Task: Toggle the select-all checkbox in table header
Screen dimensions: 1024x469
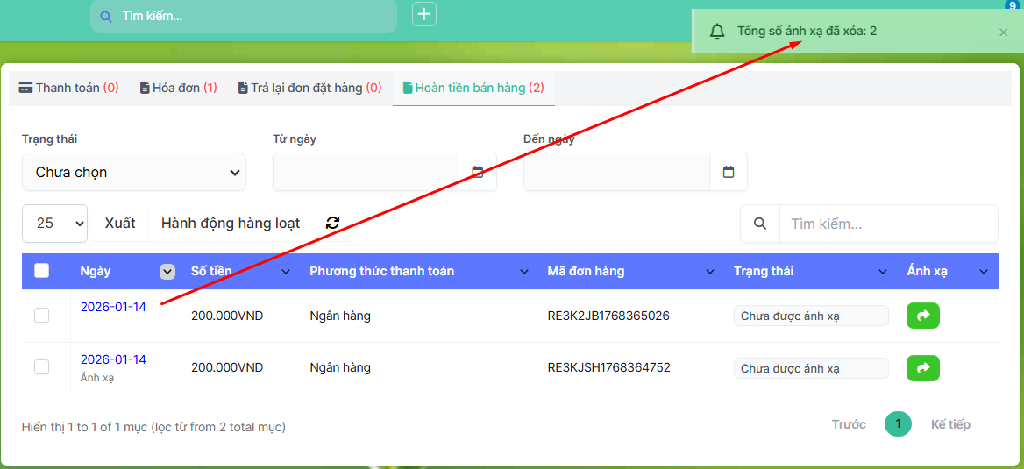Action: (42, 271)
